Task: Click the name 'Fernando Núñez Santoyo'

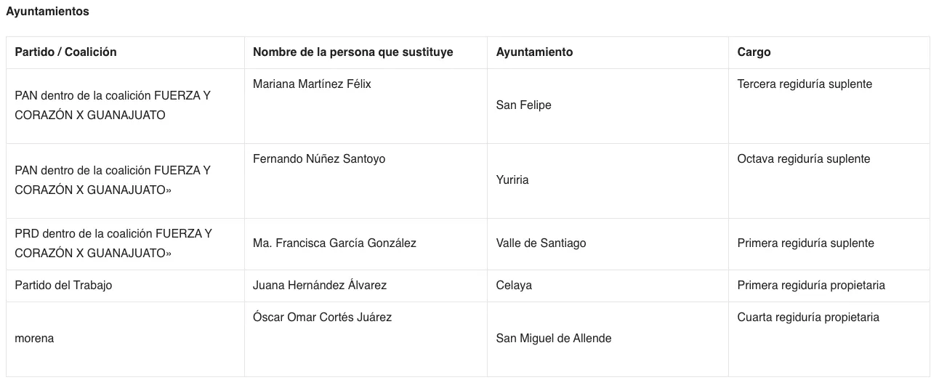Action: click(319, 159)
